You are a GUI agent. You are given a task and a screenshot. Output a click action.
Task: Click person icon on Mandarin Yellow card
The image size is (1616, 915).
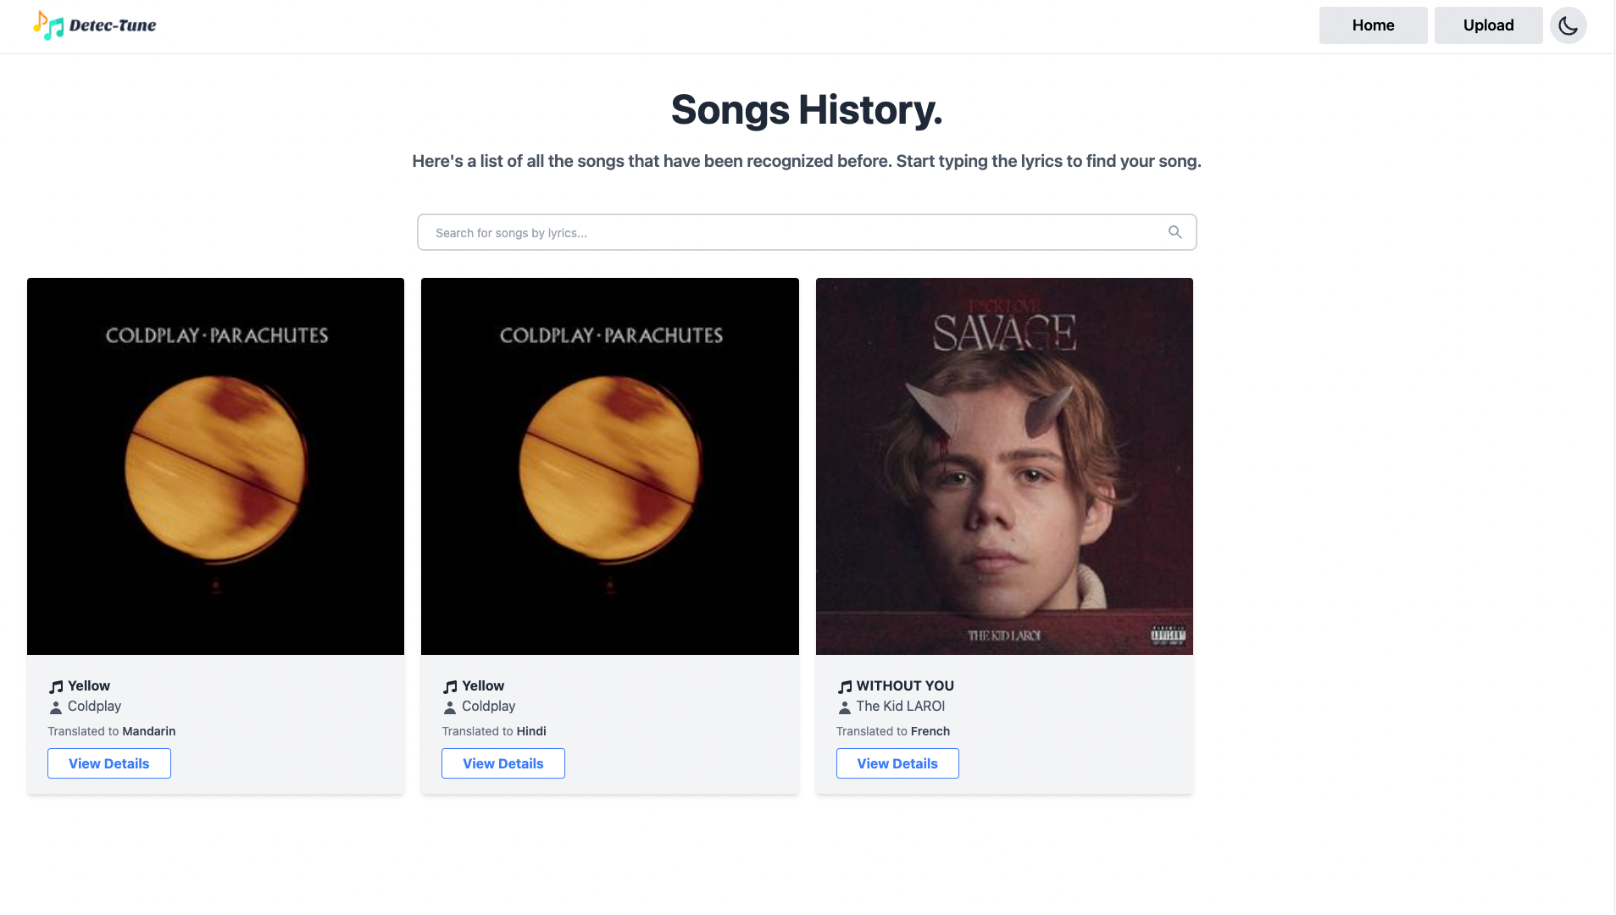[x=56, y=707]
